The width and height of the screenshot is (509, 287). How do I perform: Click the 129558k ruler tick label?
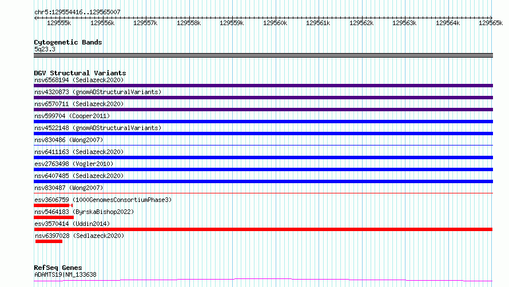[x=189, y=23]
